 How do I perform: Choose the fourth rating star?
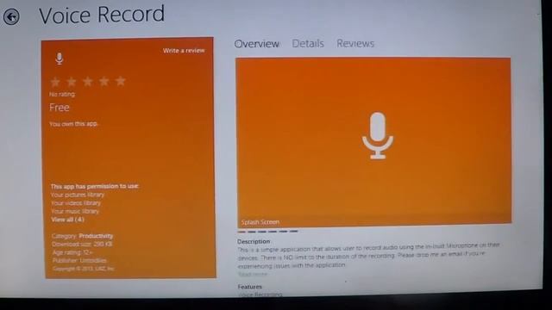(103, 81)
